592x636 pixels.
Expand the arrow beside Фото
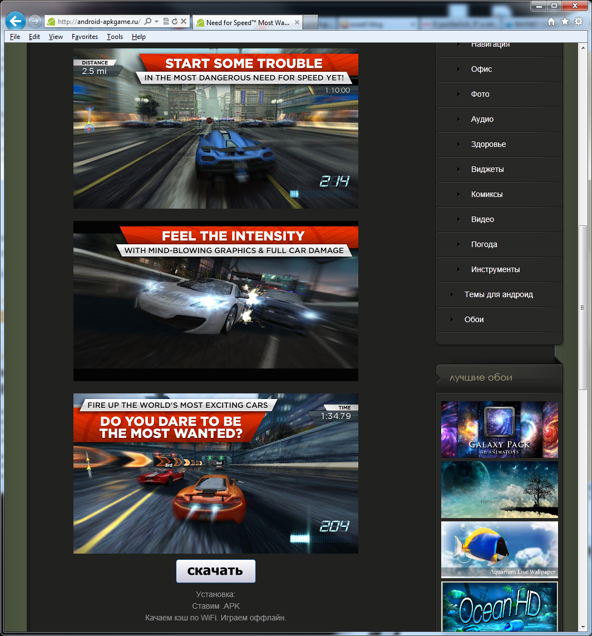(x=458, y=94)
